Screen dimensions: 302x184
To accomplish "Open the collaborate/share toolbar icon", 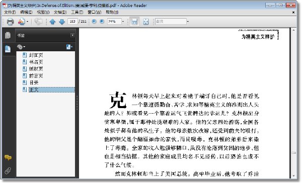I will [21, 21].
